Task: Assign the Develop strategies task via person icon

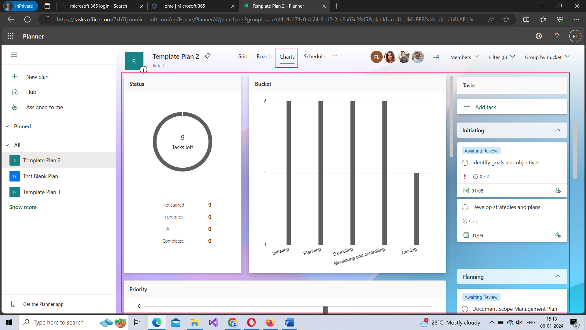Action: tap(558, 235)
